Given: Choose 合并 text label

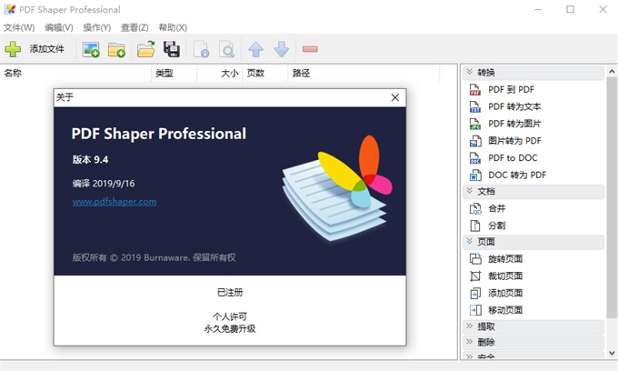Looking at the screenshot, I should [x=496, y=208].
